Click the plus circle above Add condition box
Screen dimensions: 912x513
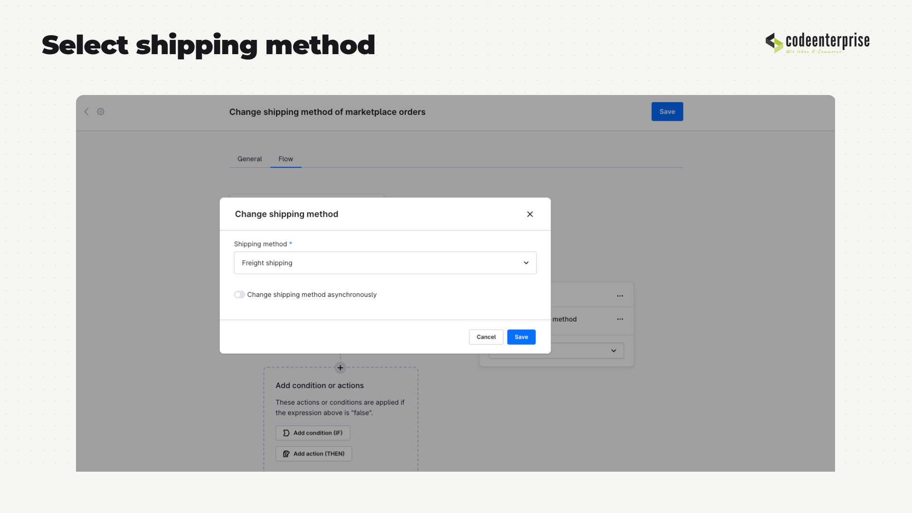coord(340,368)
